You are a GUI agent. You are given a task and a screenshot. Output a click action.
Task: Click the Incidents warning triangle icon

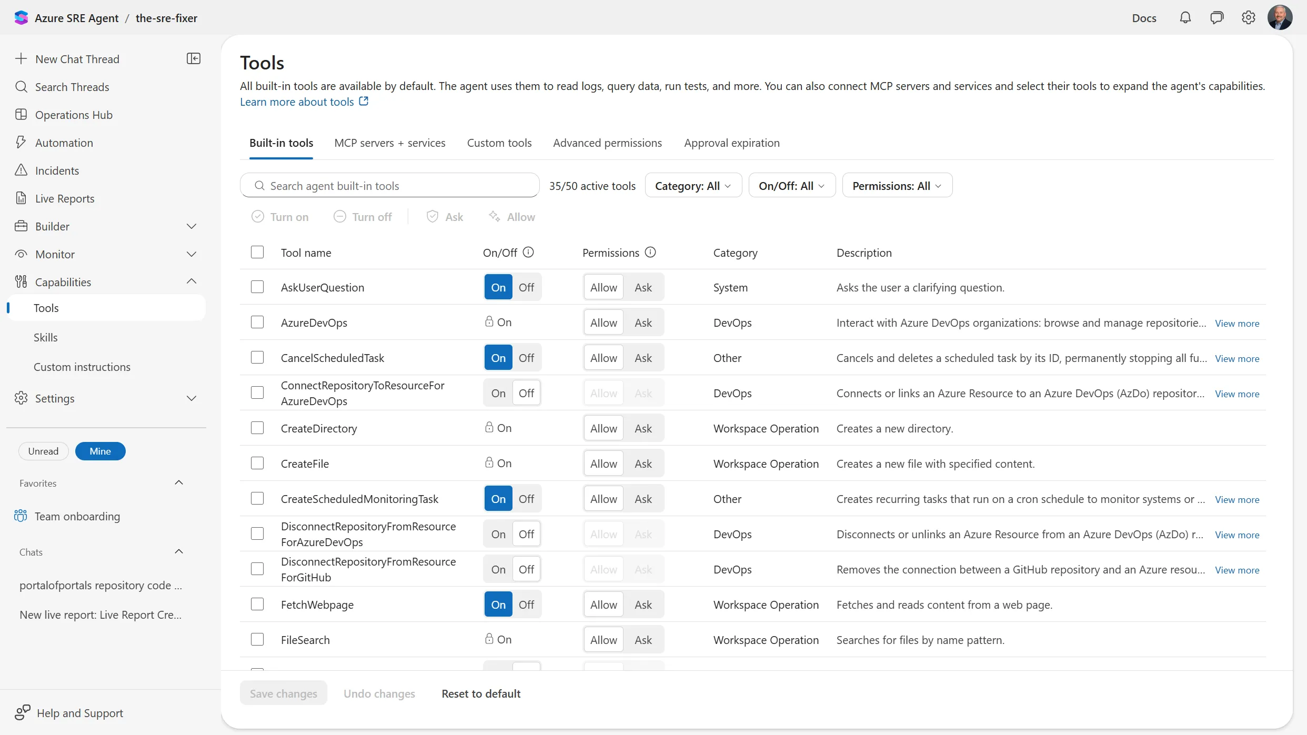pyautogui.click(x=21, y=170)
